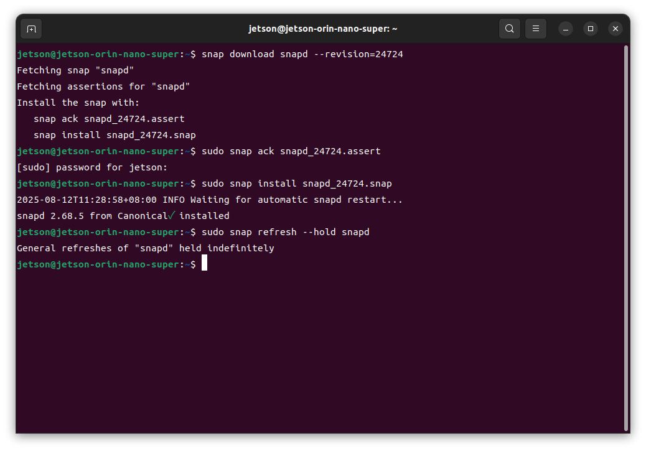This screenshot has width=646, height=451.
Task: Minimize the terminal window
Action: (x=565, y=29)
